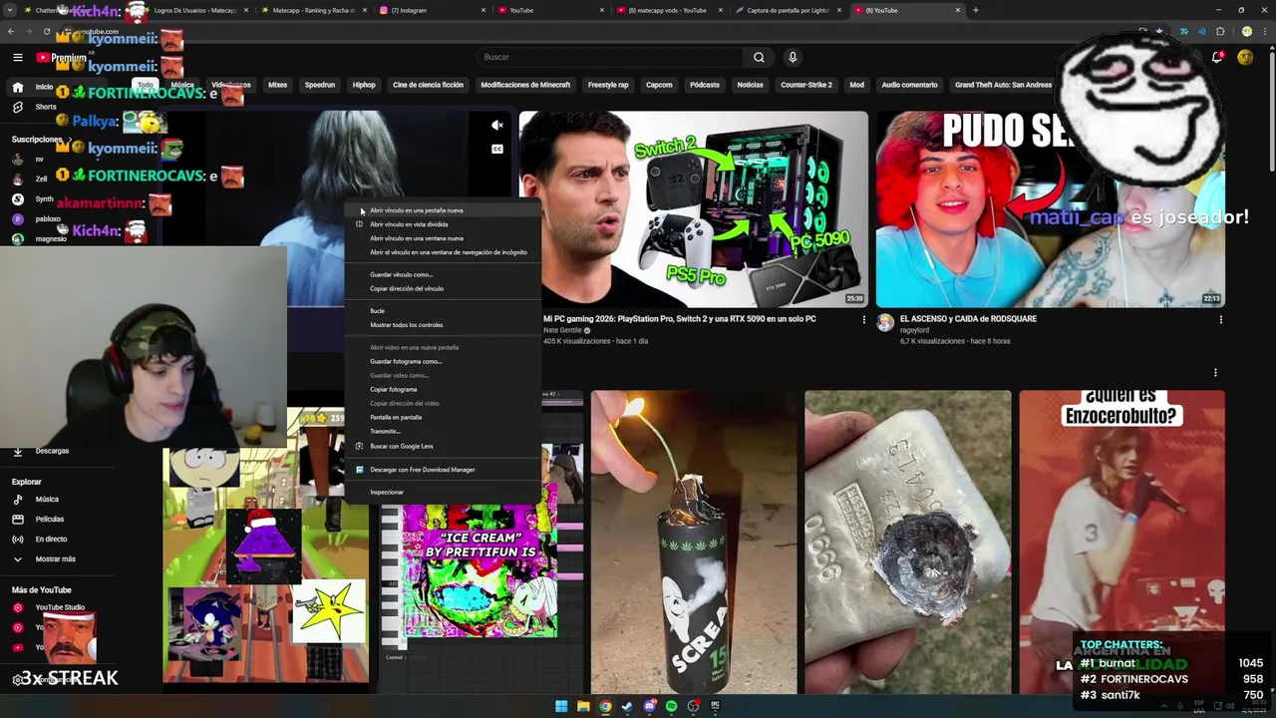Choose Buscar con Google Lens
The image size is (1276, 718).
pyautogui.click(x=444, y=446)
